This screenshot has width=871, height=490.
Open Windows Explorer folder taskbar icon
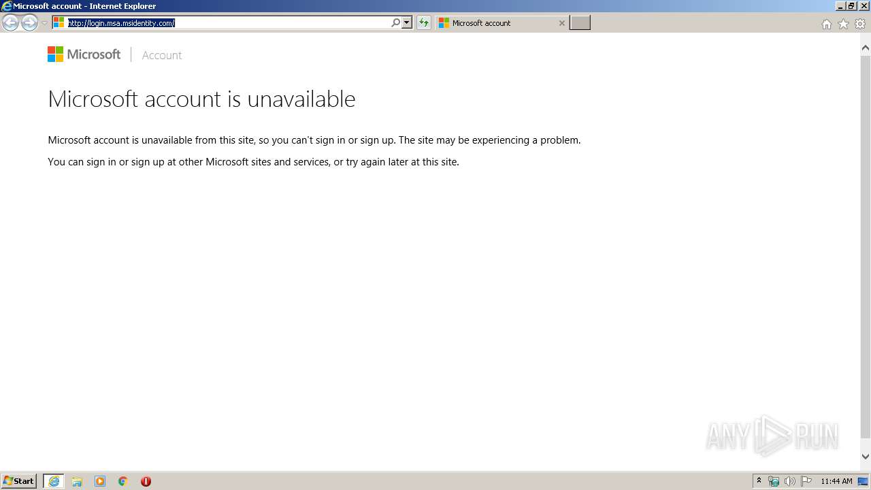[x=77, y=481]
